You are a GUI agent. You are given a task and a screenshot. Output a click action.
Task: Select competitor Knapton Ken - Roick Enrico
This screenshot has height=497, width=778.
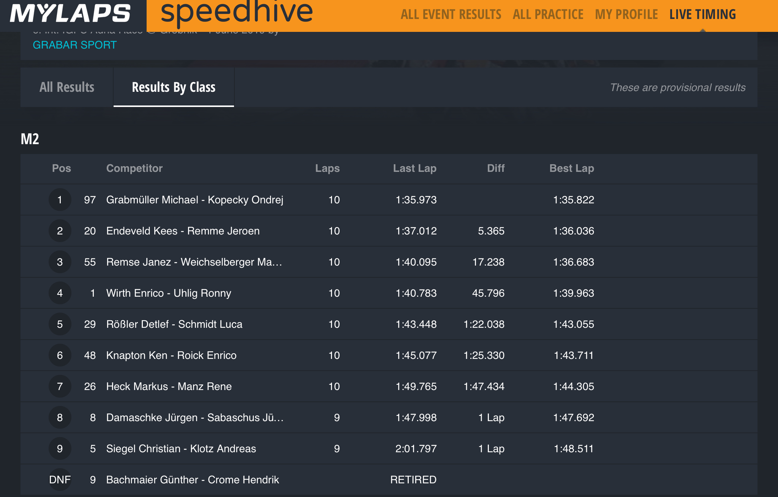pos(171,355)
